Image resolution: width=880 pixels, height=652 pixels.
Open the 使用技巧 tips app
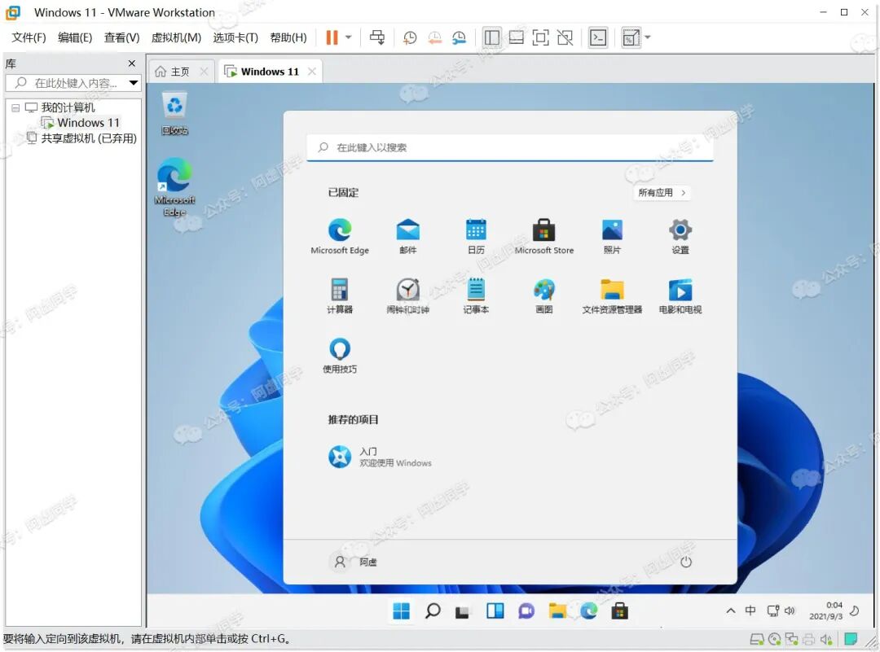tap(340, 356)
